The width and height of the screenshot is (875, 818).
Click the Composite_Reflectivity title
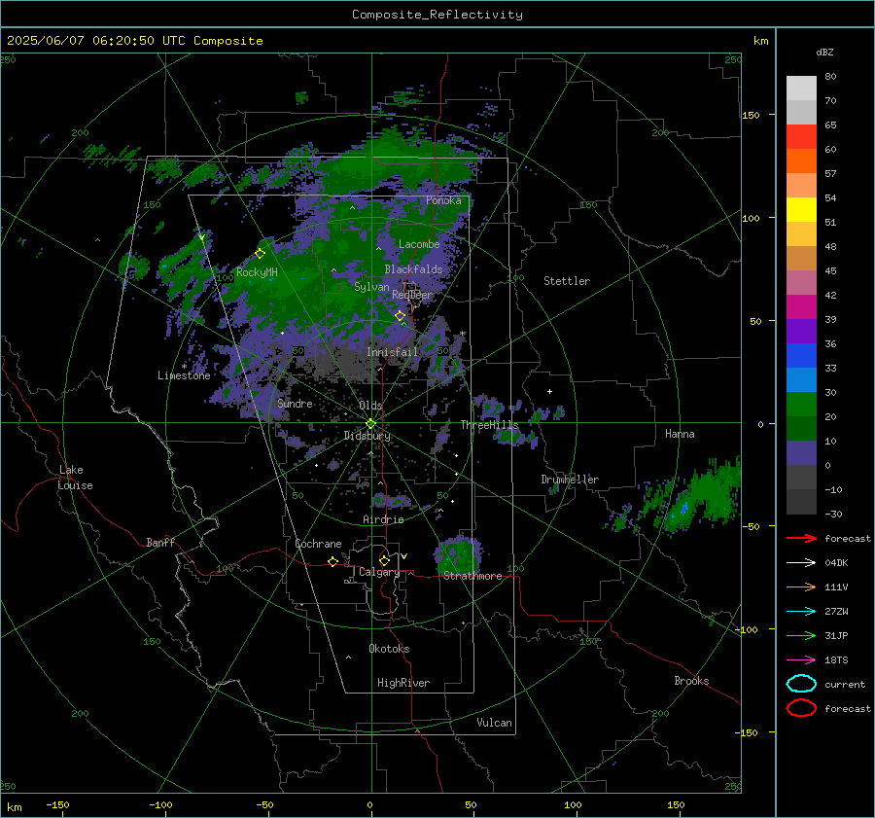tap(437, 15)
